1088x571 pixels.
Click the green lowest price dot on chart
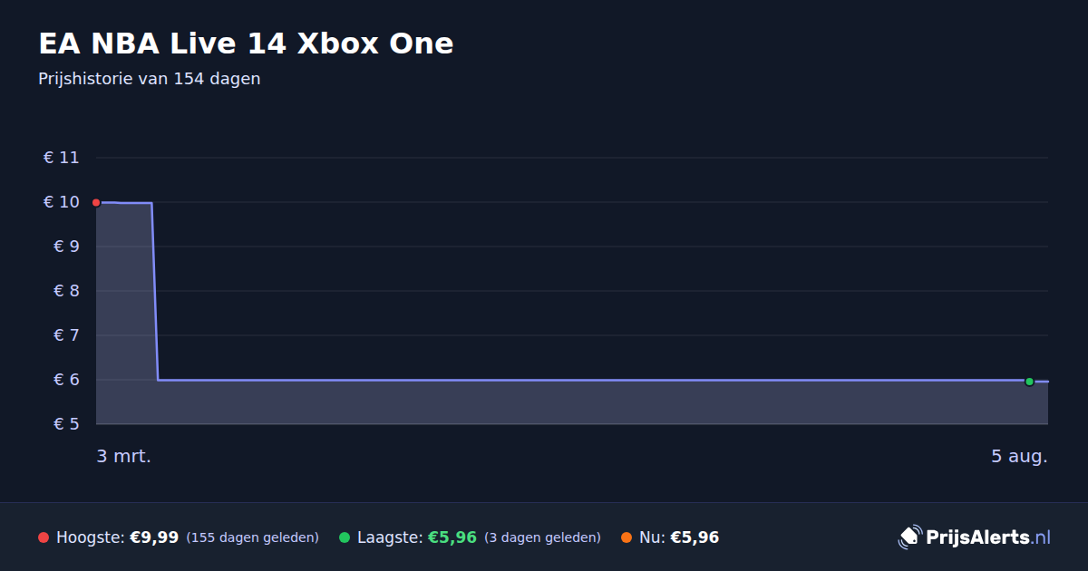pyautogui.click(x=1029, y=382)
